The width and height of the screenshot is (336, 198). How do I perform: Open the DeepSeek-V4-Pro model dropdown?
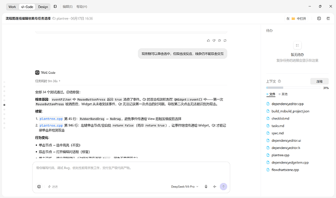pos(185,187)
